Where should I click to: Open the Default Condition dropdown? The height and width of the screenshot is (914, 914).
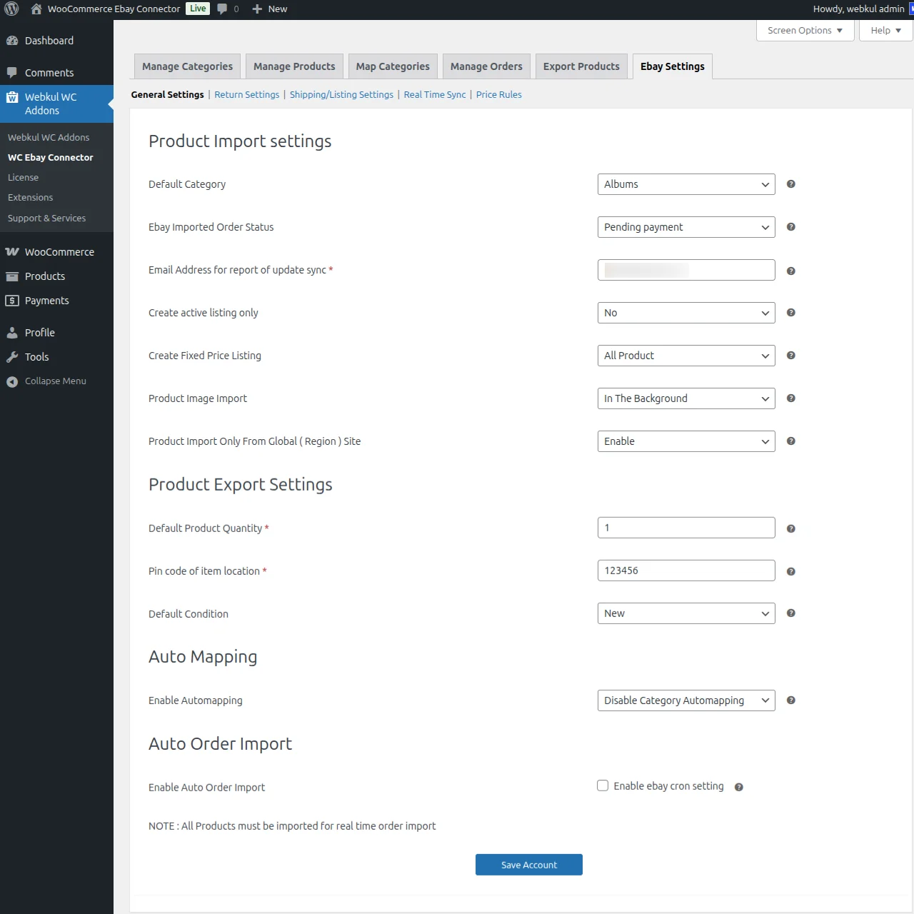click(686, 613)
